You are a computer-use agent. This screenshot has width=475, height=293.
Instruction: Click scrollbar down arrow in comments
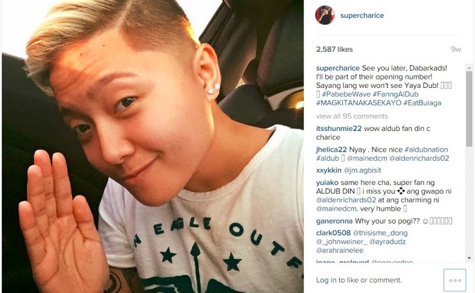pyautogui.click(x=469, y=258)
